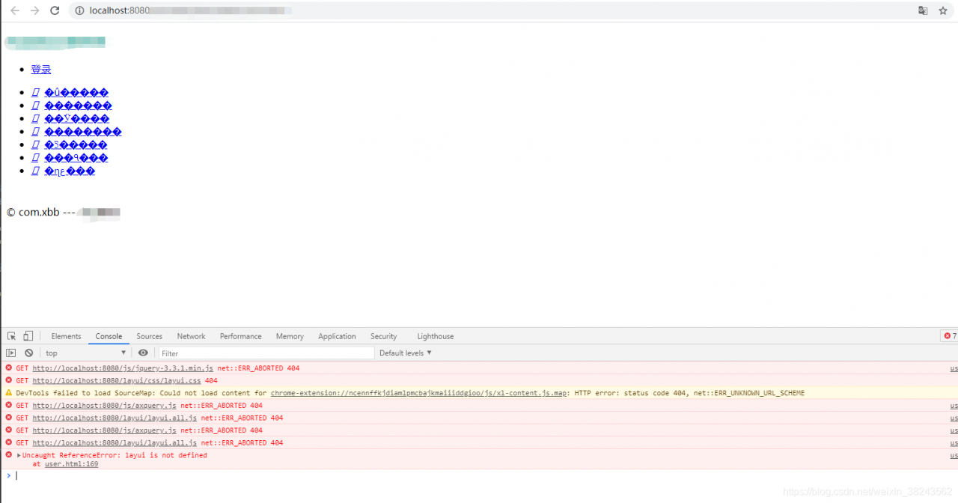Screen dimensions: 958x503
Task: Open the Lighthouse tab
Action: (x=435, y=336)
